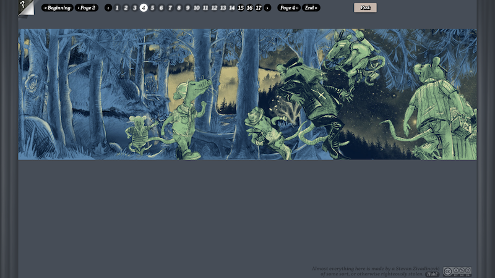The image size is (495, 278).
Task: Select panel number 1
Action: click(117, 8)
